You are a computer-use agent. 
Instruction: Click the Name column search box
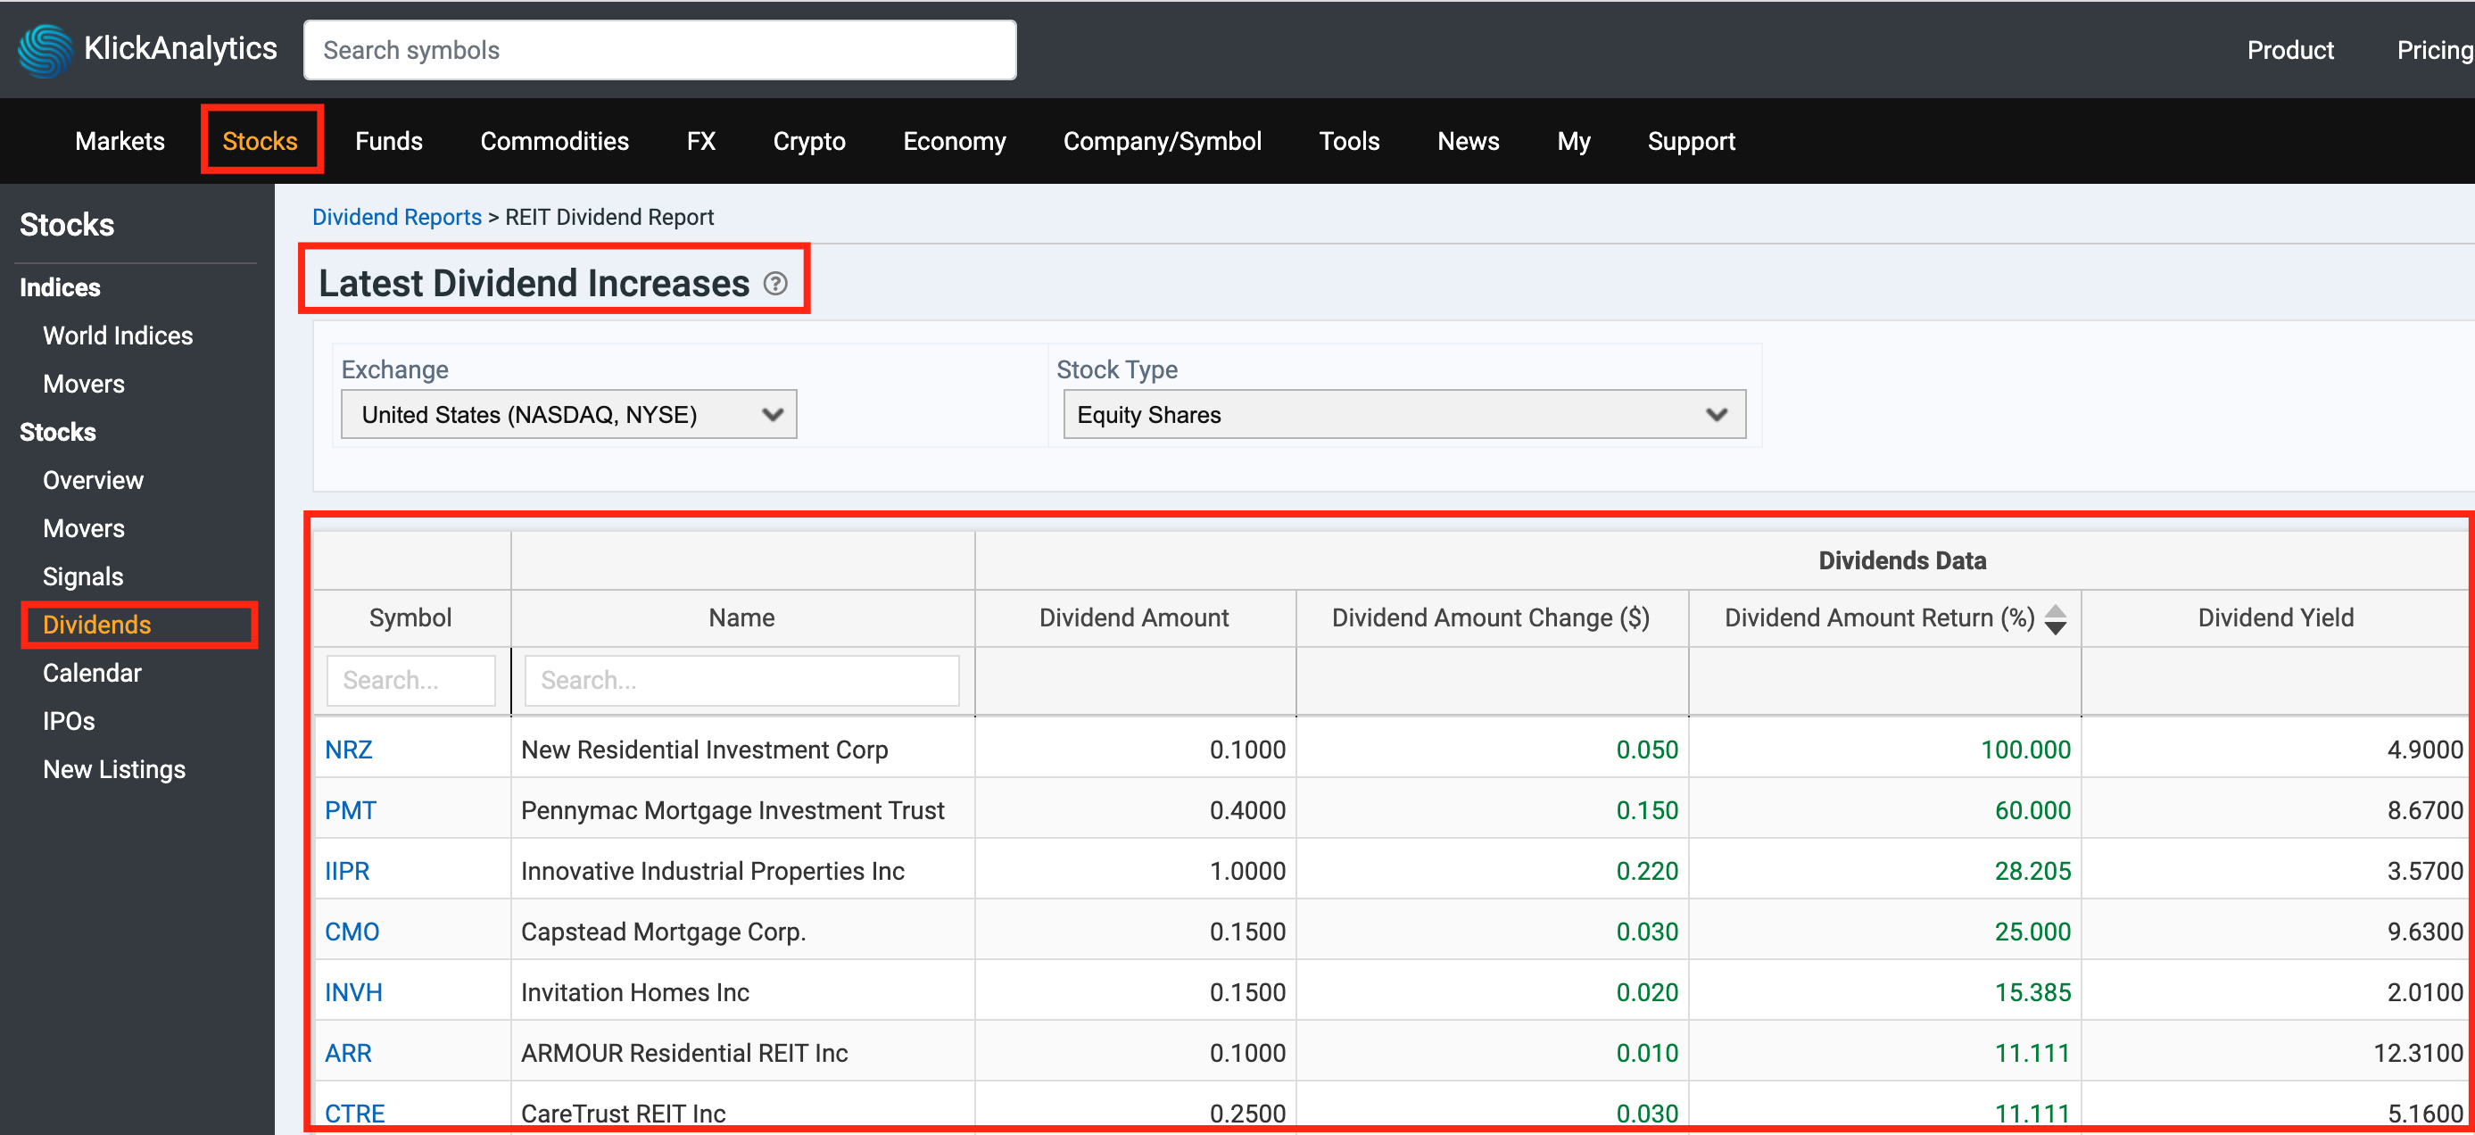[741, 681]
